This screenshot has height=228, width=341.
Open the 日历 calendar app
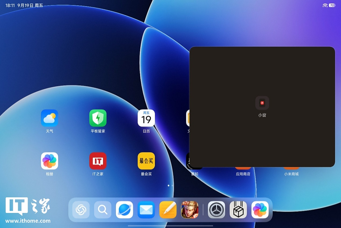(146, 118)
